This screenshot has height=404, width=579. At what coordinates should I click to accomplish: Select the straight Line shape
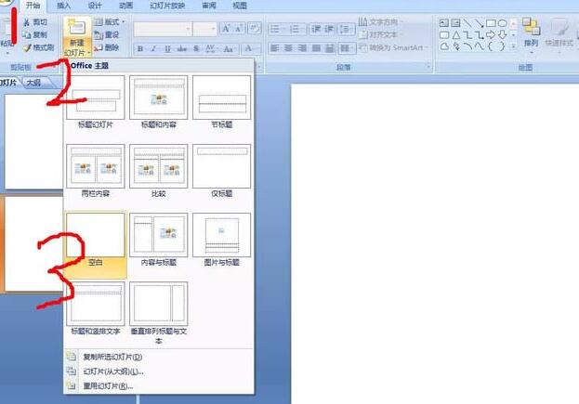click(x=467, y=23)
